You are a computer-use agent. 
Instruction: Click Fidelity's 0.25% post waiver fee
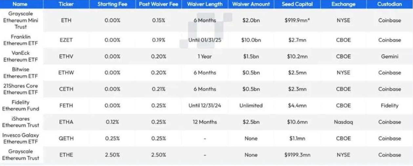click(159, 105)
